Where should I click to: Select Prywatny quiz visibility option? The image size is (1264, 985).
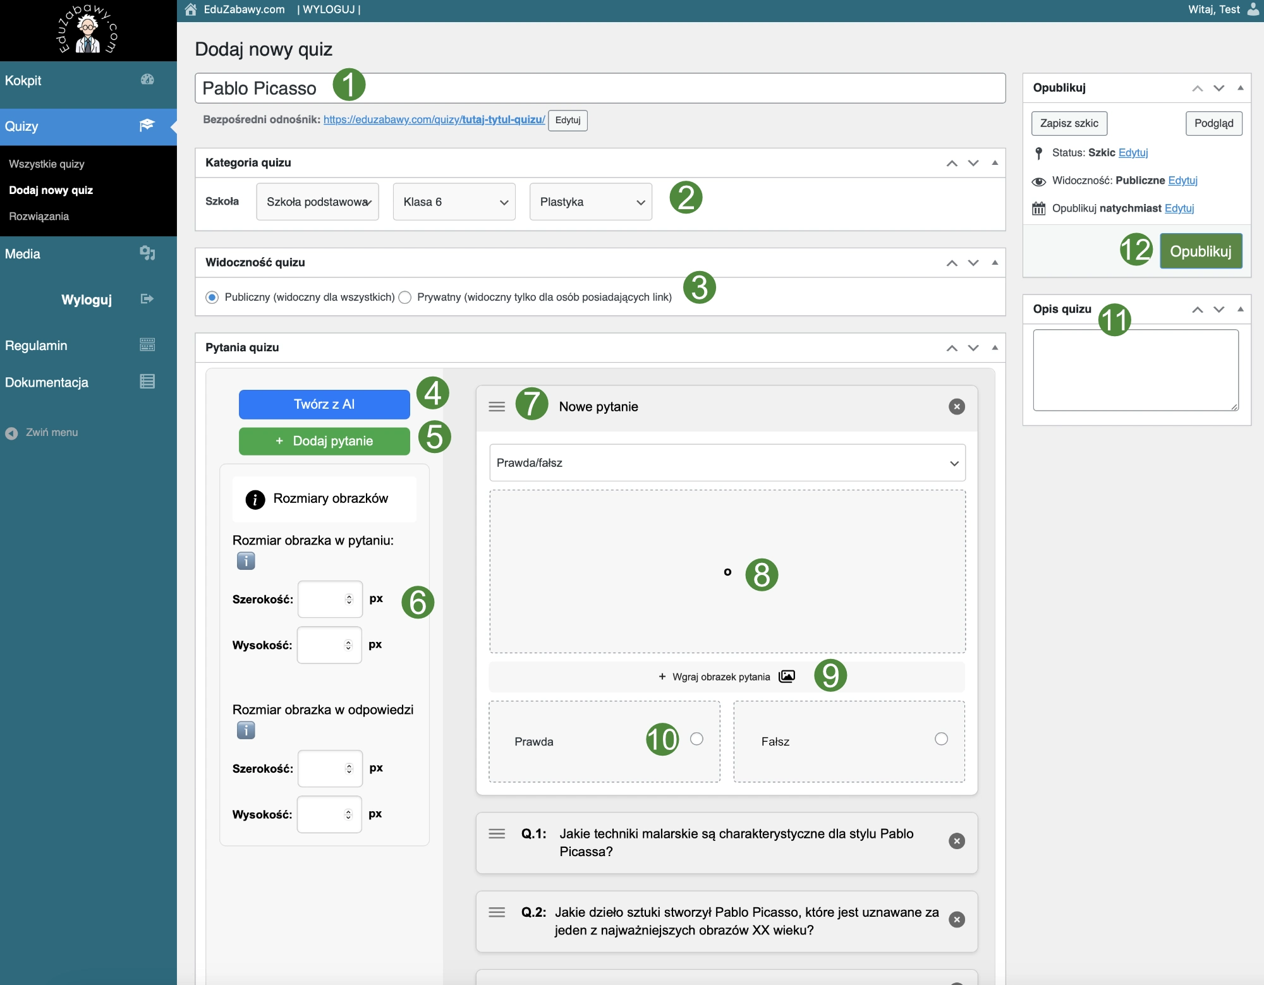point(405,298)
